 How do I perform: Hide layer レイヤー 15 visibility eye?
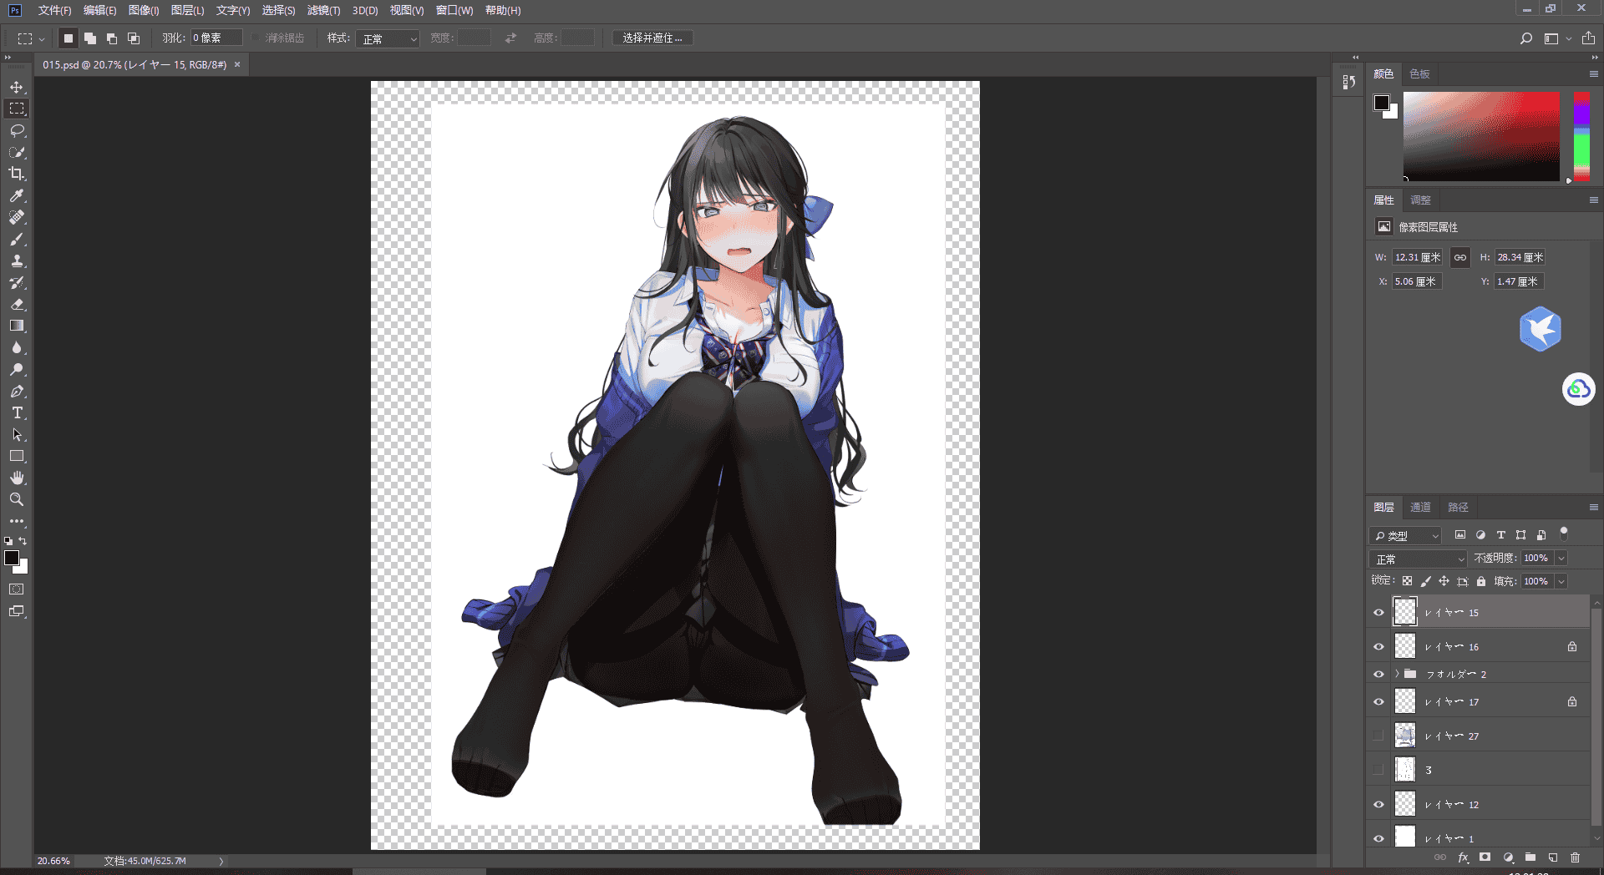click(1378, 612)
